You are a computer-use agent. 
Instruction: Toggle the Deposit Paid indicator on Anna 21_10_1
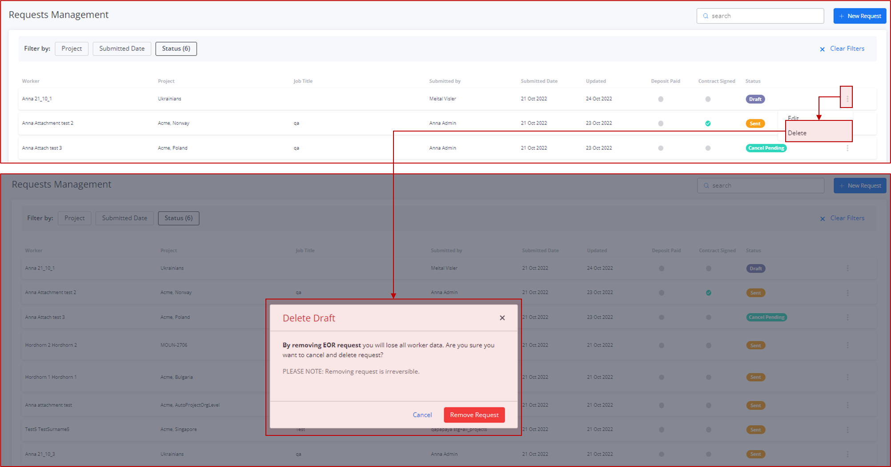[661, 99]
